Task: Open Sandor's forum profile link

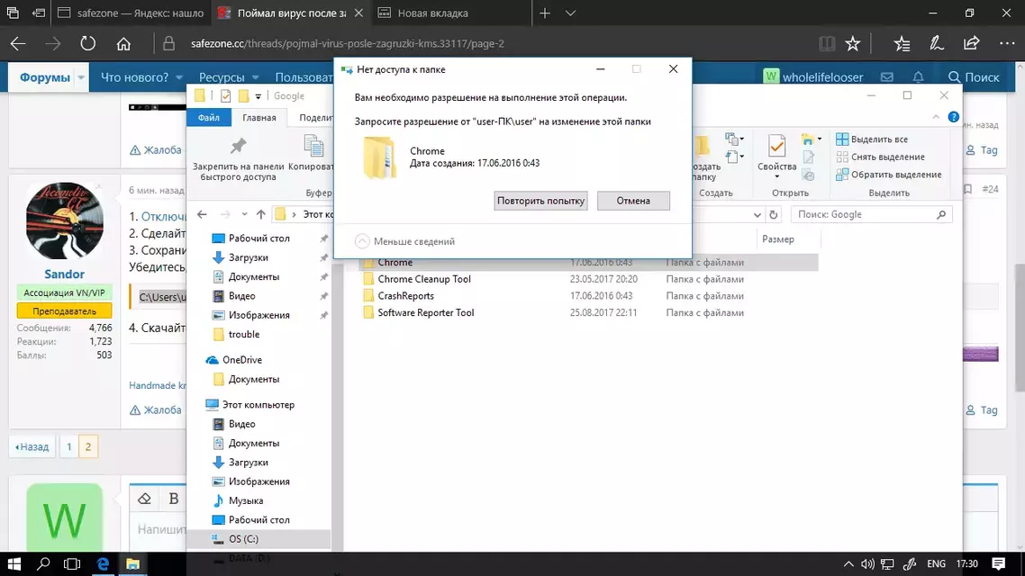Action: pos(64,274)
